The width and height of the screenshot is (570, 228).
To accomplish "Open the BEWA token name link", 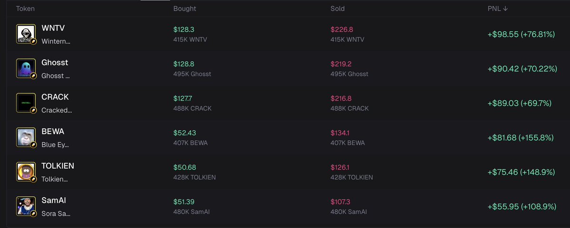I will (x=53, y=132).
